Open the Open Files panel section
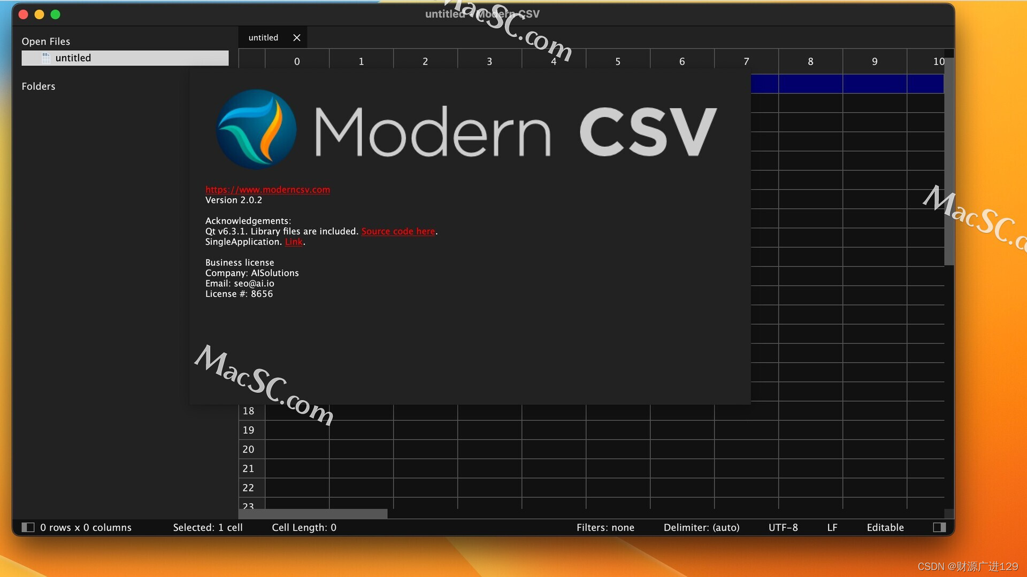The width and height of the screenshot is (1027, 577). (46, 40)
